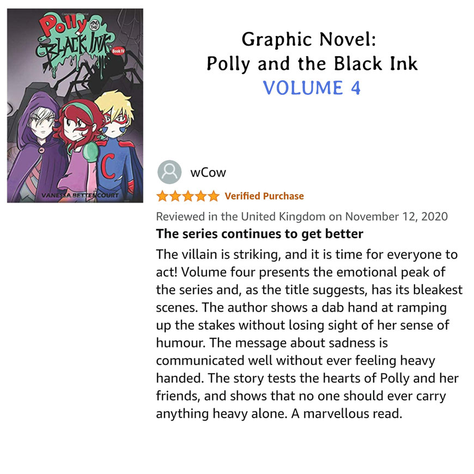The image size is (474, 474).
Task: Click the fifth orange rating star
Action: [214, 196]
